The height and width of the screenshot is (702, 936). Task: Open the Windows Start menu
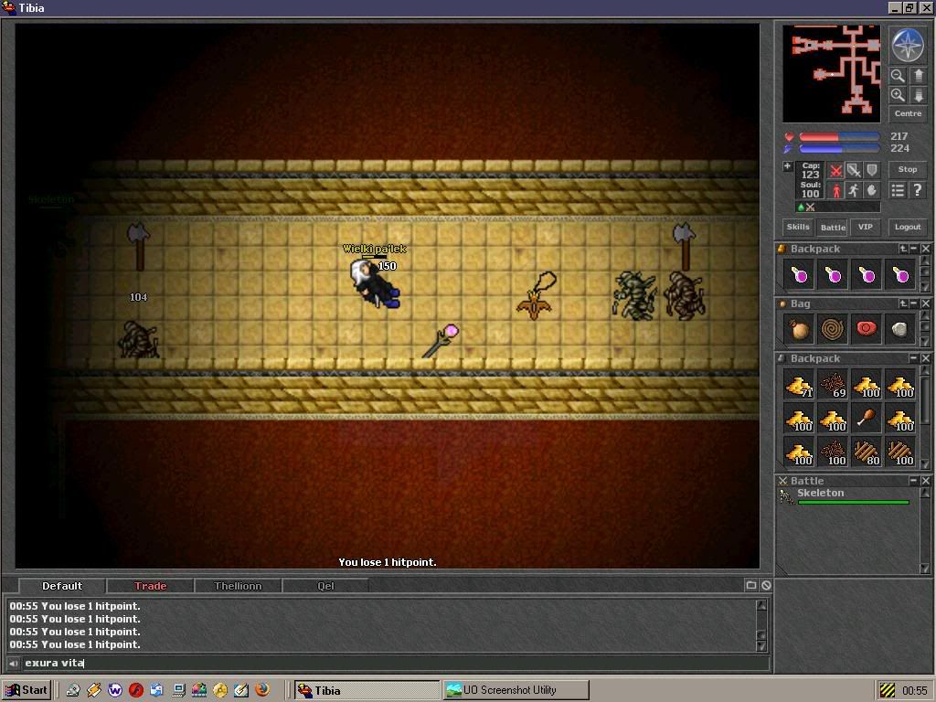tap(27, 690)
